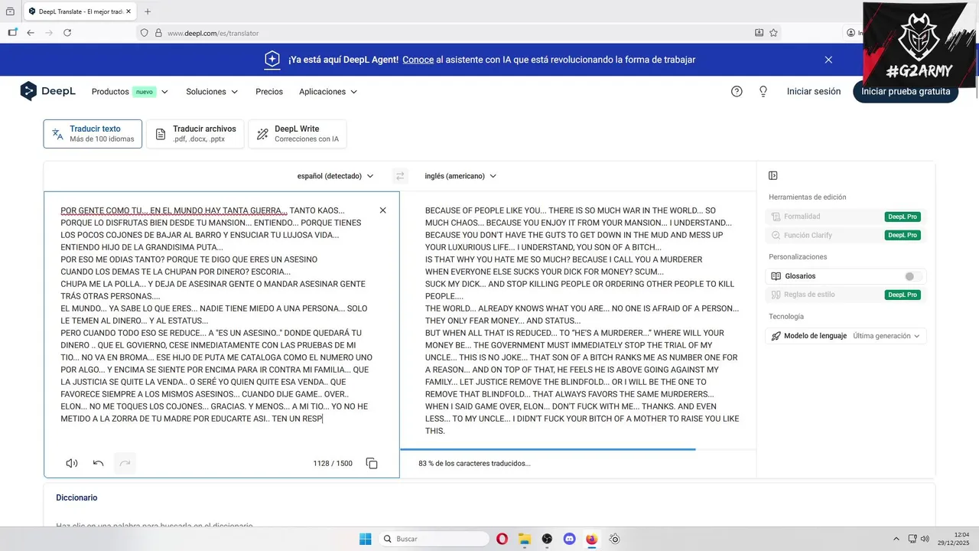Open Reglas de estilo personalization
This screenshot has width=979, height=551.
coord(846,295)
